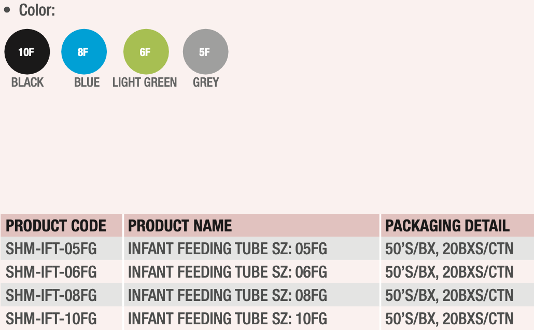Screen dimensions: 534x330
Task: Select product code SHM-IFT-06FG
Action: [51, 272]
